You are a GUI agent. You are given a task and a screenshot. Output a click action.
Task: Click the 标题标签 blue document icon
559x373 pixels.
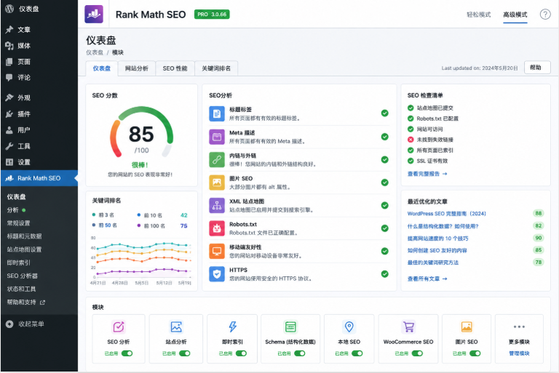point(217,113)
